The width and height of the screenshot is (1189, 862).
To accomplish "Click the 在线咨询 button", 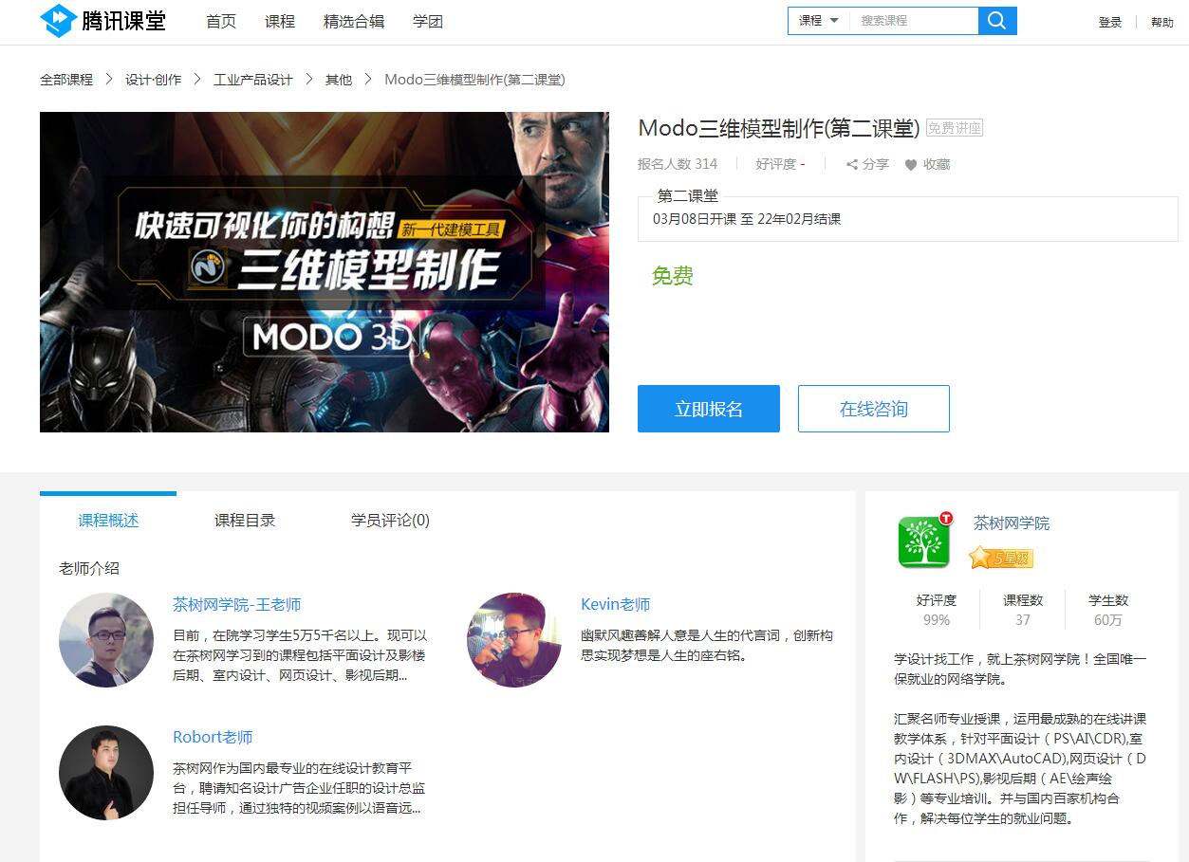I will pyautogui.click(x=874, y=409).
